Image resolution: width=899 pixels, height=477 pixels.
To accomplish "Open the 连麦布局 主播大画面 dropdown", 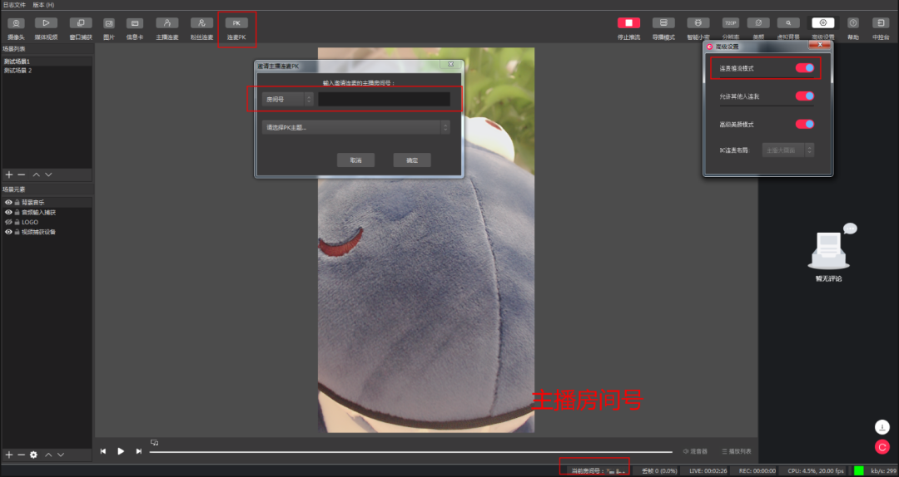I will click(x=788, y=150).
